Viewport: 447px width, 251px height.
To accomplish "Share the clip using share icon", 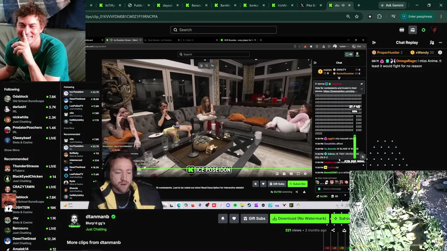I will [333, 230].
